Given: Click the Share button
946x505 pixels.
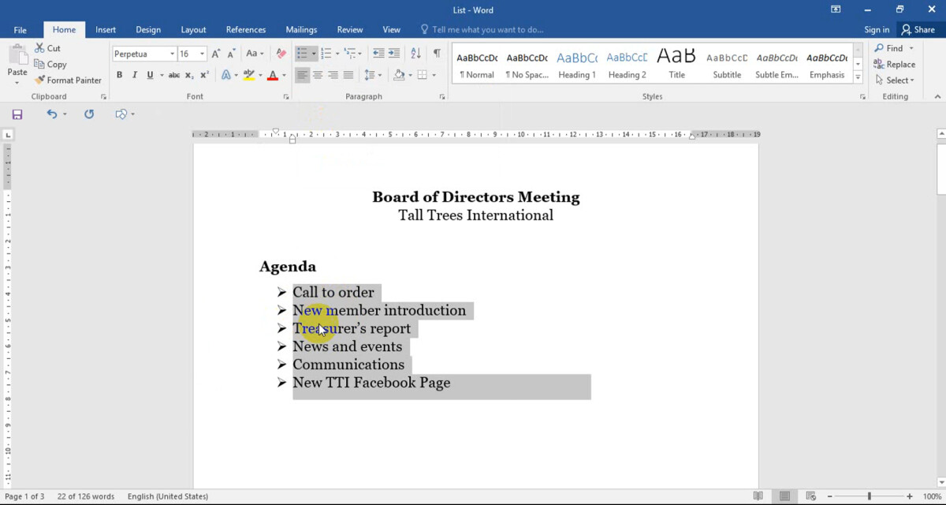Looking at the screenshot, I should pos(918,30).
